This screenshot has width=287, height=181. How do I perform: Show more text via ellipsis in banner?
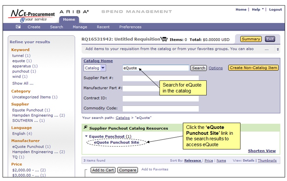point(266,49)
